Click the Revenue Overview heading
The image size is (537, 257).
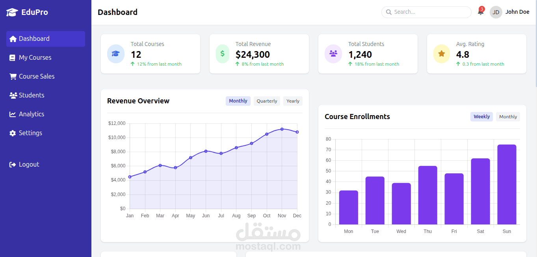click(138, 101)
